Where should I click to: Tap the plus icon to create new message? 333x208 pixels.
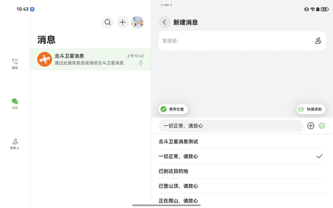(123, 22)
